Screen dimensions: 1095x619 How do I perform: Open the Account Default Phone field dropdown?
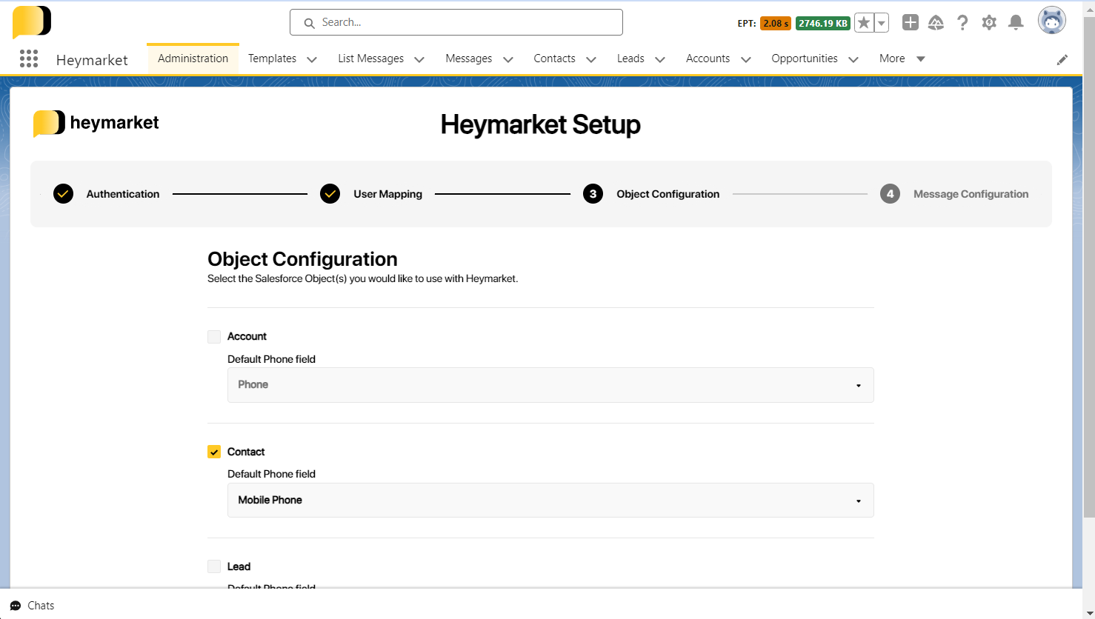pyautogui.click(x=550, y=385)
